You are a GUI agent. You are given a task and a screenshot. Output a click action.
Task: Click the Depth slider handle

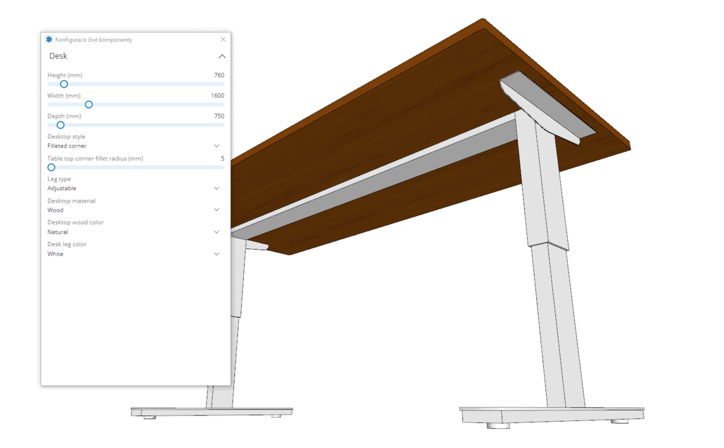[x=61, y=125]
